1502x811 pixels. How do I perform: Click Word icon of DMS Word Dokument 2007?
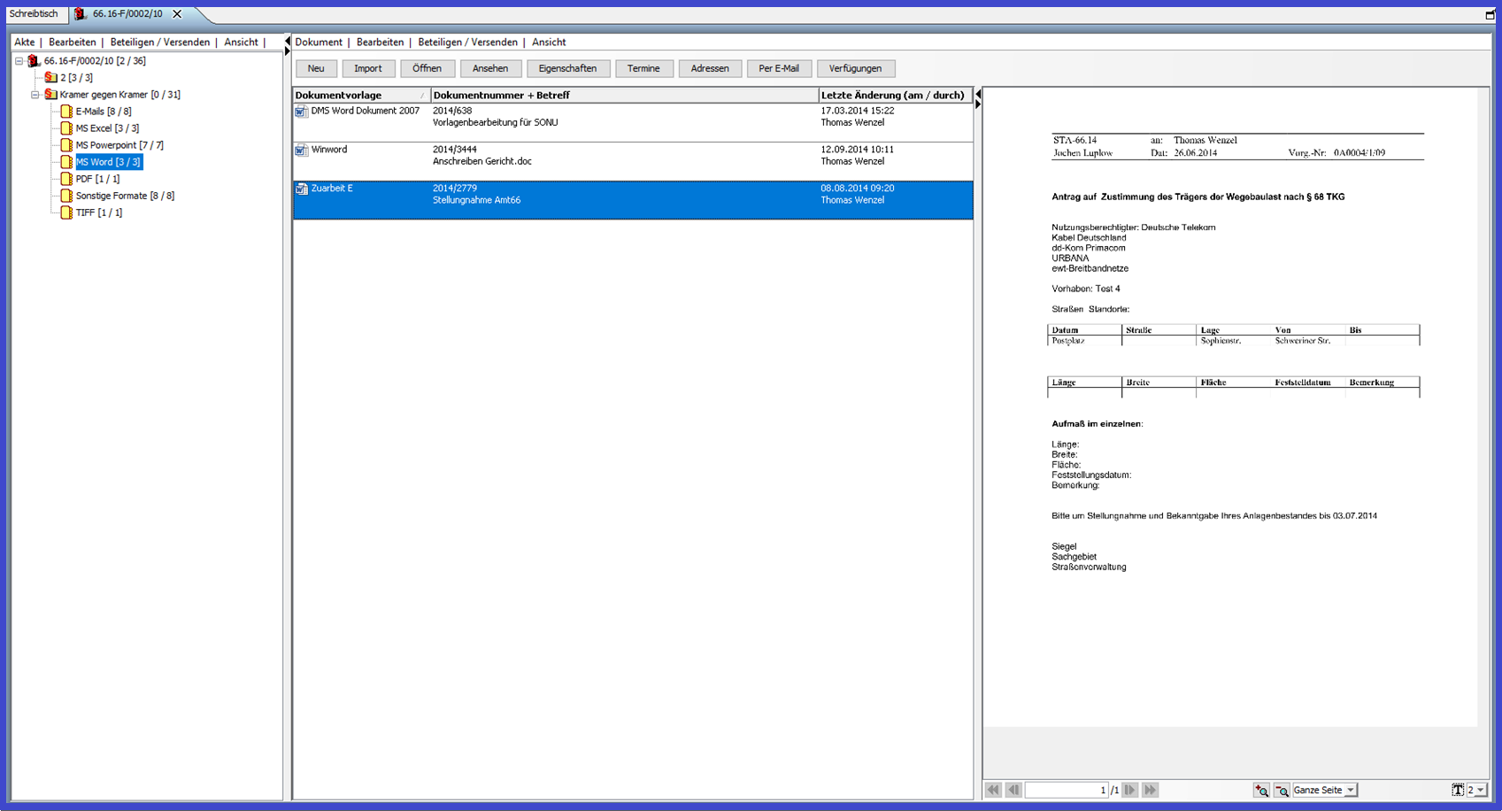point(301,112)
